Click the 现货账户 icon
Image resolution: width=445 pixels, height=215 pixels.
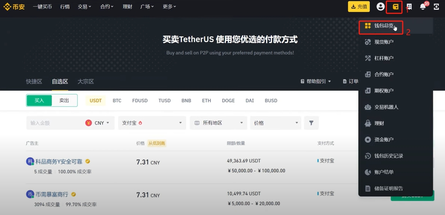[368, 42]
